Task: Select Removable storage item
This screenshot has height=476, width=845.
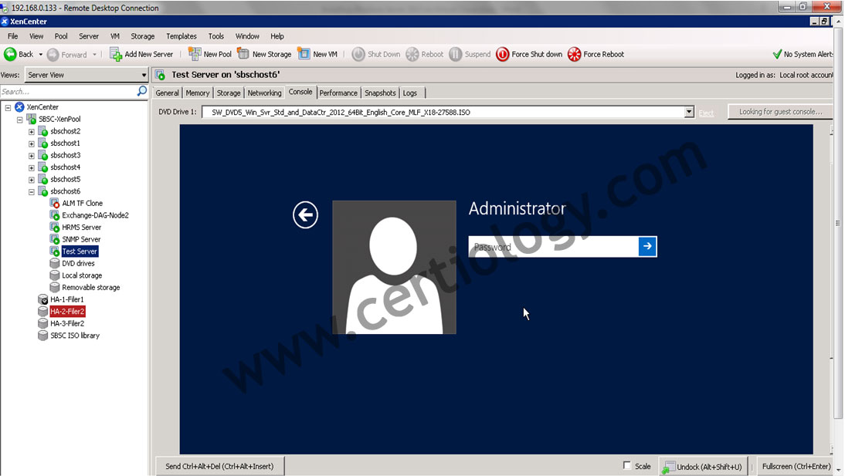Action: pos(90,288)
